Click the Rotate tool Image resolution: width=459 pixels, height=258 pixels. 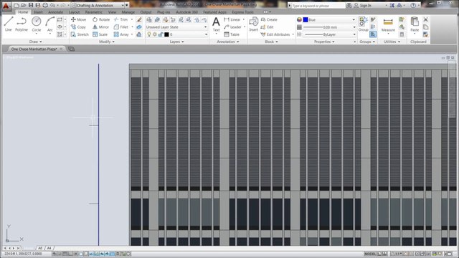[101, 19]
